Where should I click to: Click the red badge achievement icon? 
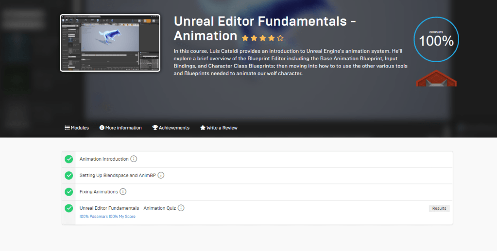pos(436,79)
